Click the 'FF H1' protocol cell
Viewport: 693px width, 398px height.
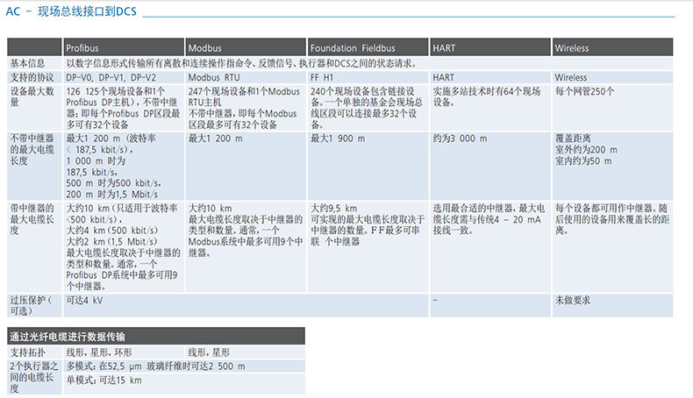324,77
